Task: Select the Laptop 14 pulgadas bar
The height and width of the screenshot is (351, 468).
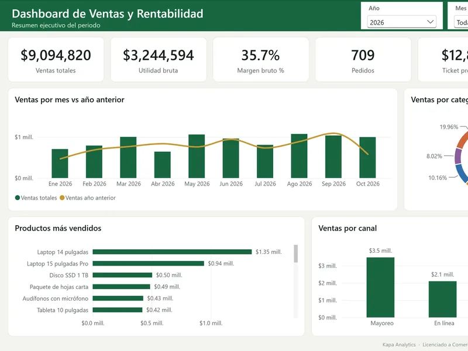Action: tap(172, 252)
